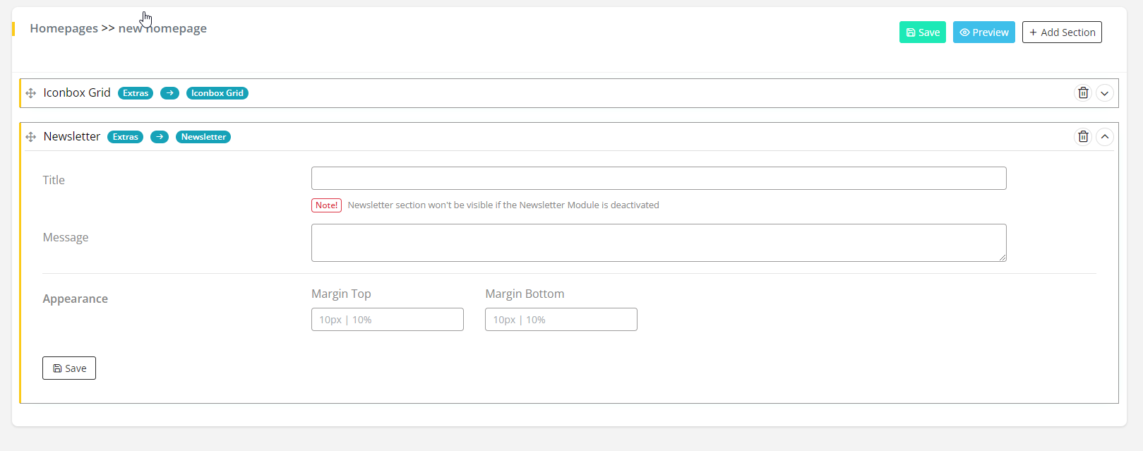Click the drag handle for Newsletter section
Viewport: 1143px width, 451px height.
pyautogui.click(x=30, y=137)
